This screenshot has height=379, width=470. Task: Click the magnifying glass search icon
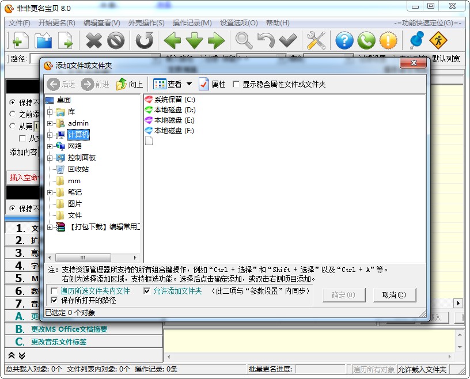(244, 40)
